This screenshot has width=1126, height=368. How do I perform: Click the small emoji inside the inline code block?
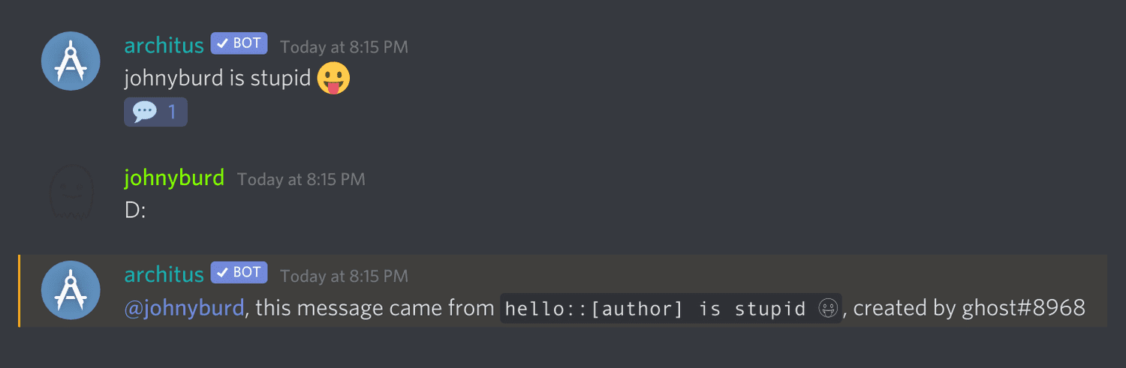click(x=827, y=309)
